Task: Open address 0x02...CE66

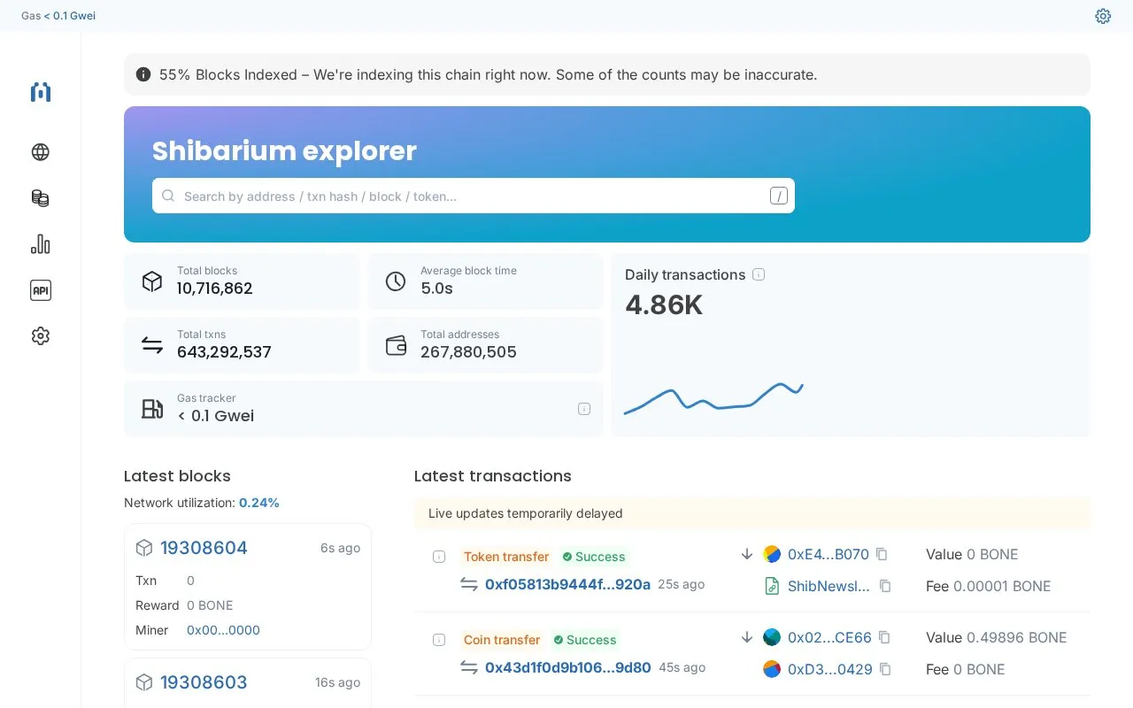Action: click(829, 637)
